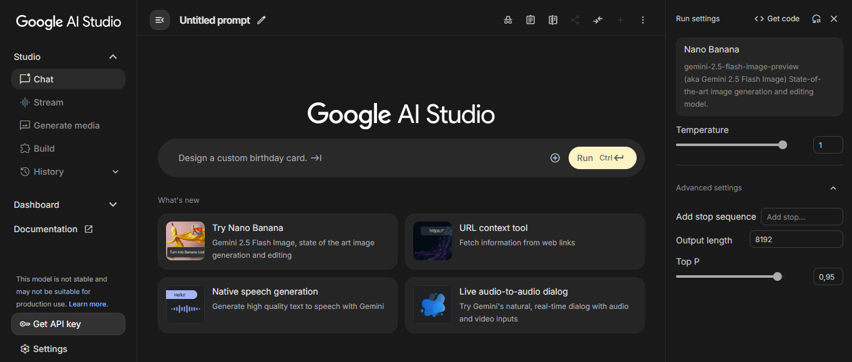Open the Stream menu item

48,102
